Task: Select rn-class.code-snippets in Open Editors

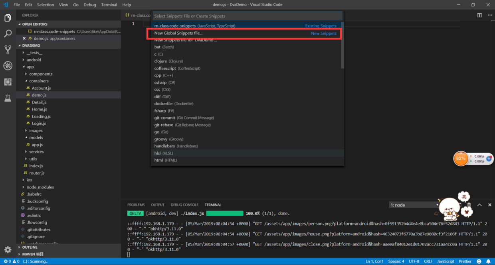Action: tap(69, 31)
